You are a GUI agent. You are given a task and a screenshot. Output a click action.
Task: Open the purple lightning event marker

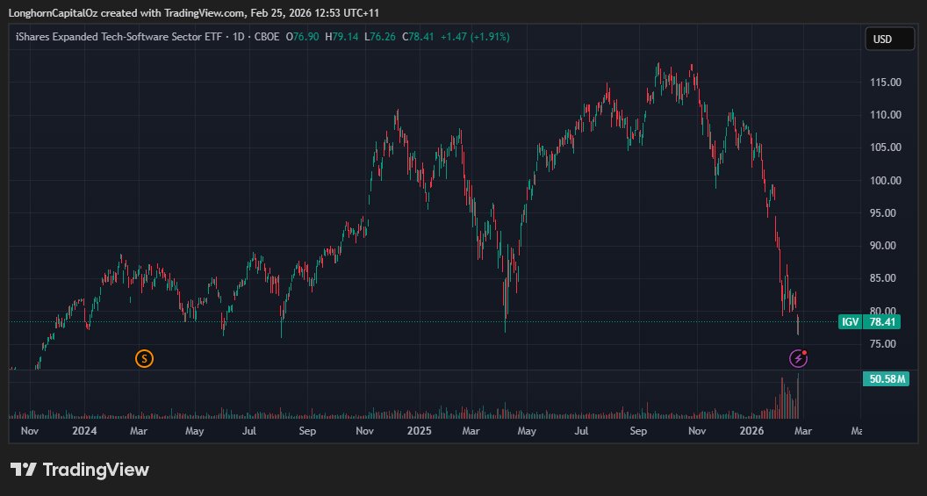(798, 358)
